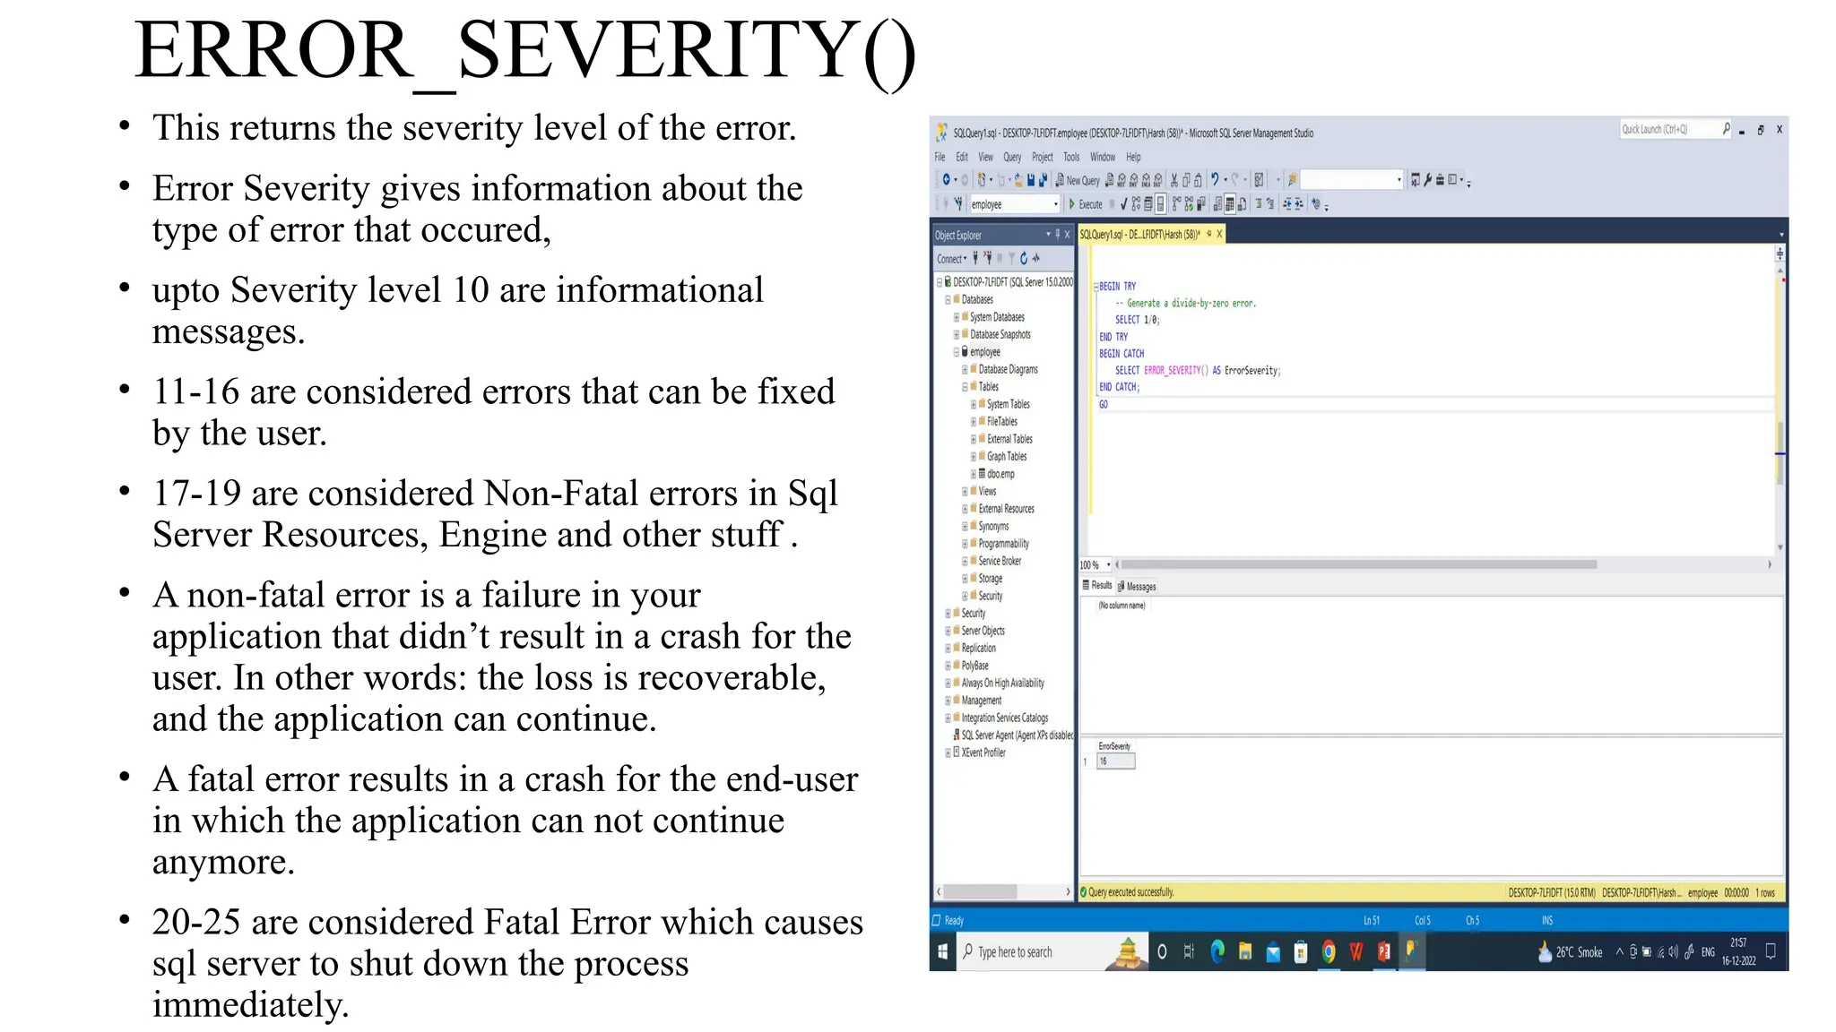Click the Properties wrench icon
The height and width of the screenshot is (1032, 1836).
click(1428, 180)
